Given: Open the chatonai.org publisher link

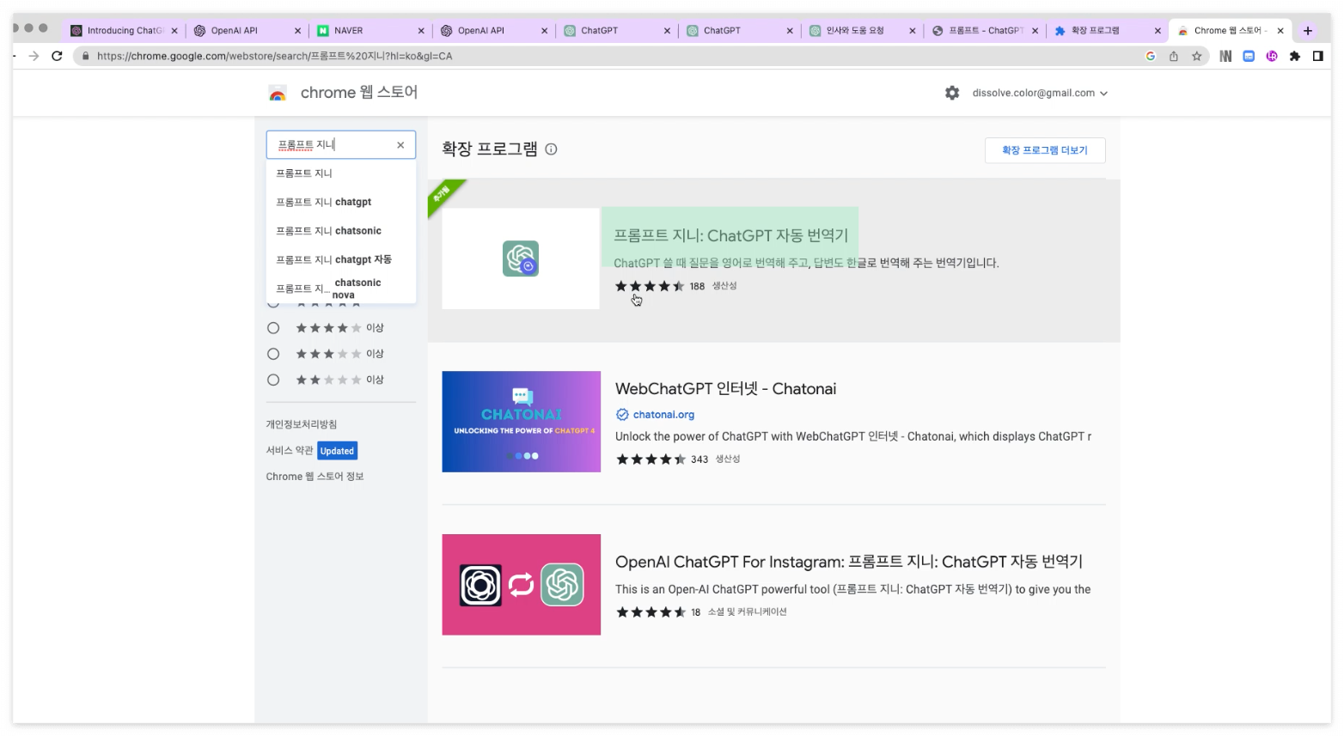Looking at the screenshot, I should (663, 415).
